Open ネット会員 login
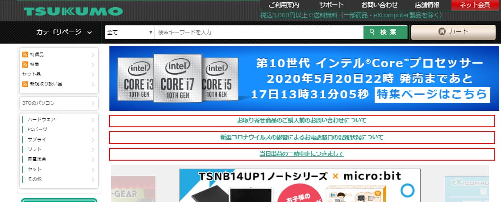This screenshot has width=501, height=202. 475,5
